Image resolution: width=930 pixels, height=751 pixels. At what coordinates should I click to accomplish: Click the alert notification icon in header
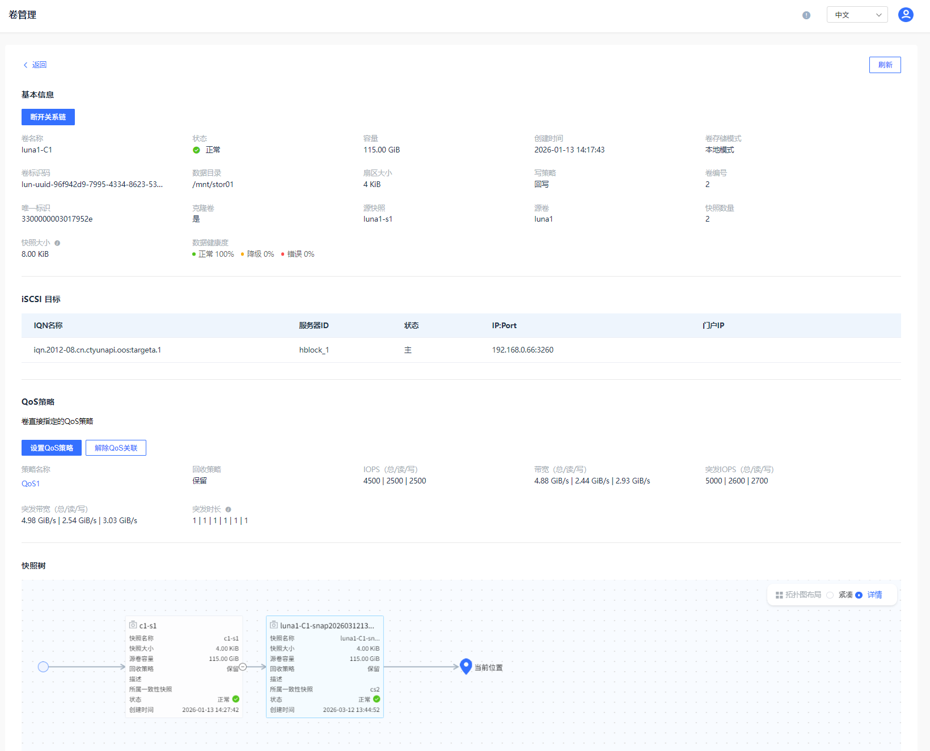coord(806,15)
